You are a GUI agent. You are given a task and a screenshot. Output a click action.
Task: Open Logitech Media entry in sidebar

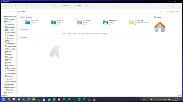click(10, 46)
